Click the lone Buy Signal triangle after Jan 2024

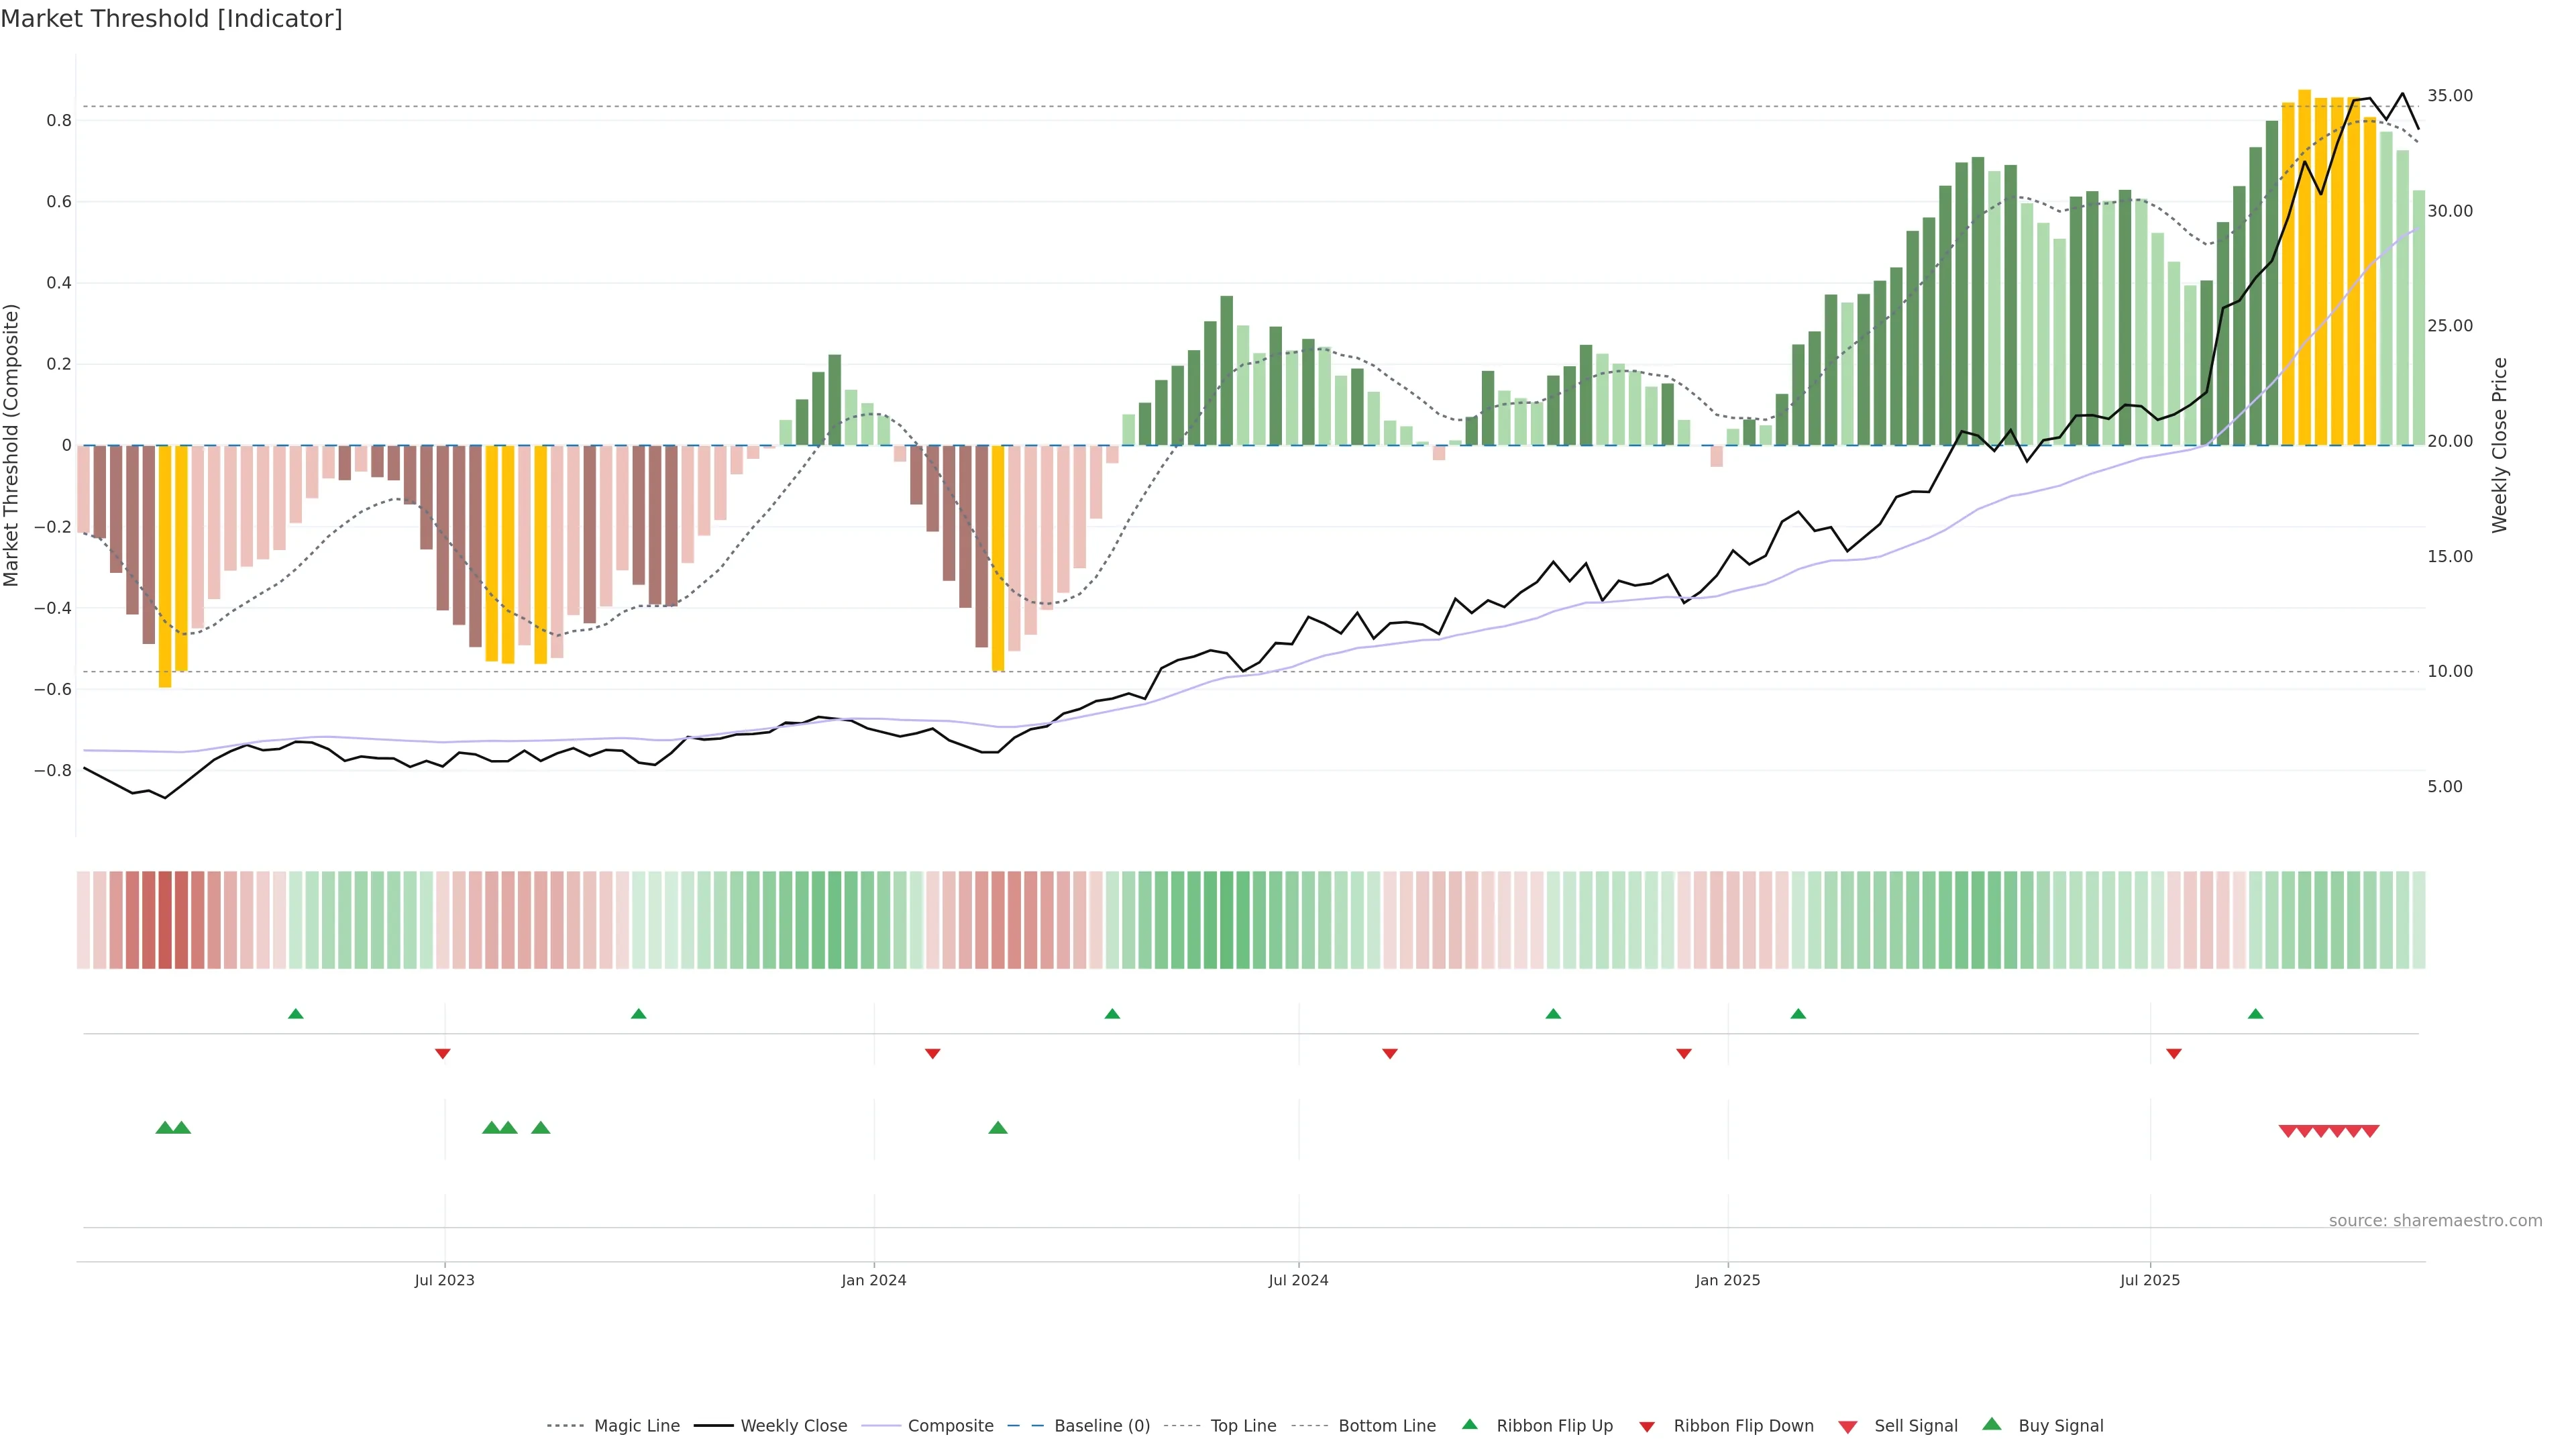[997, 1128]
